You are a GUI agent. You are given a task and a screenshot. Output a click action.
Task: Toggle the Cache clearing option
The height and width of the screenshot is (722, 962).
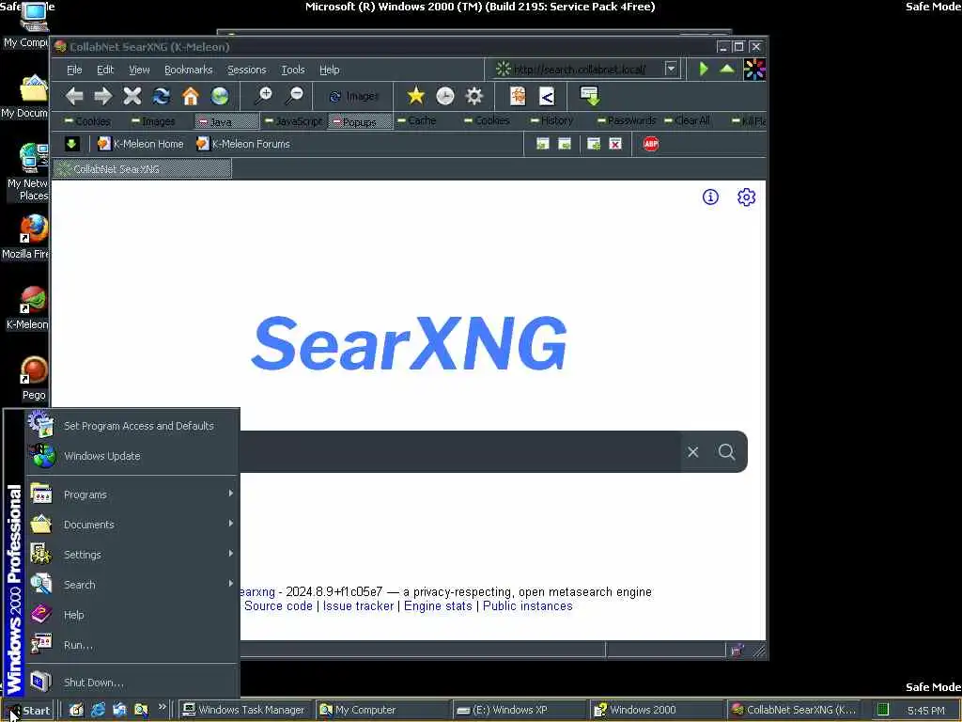[x=416, y=120]
